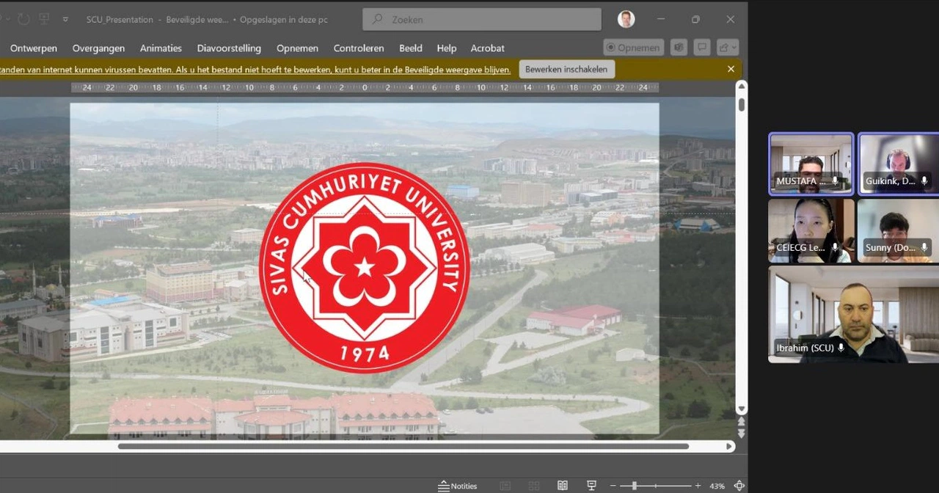Start slideshow from status bar presentation icon
Screen dimensions: 939x493
tap(592, 485)
